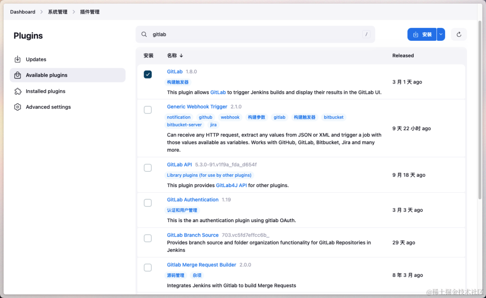The width and height of the screenshot is (486, 298).
Task: Click the Library plugins tag
Action: [x=209, y=175]
